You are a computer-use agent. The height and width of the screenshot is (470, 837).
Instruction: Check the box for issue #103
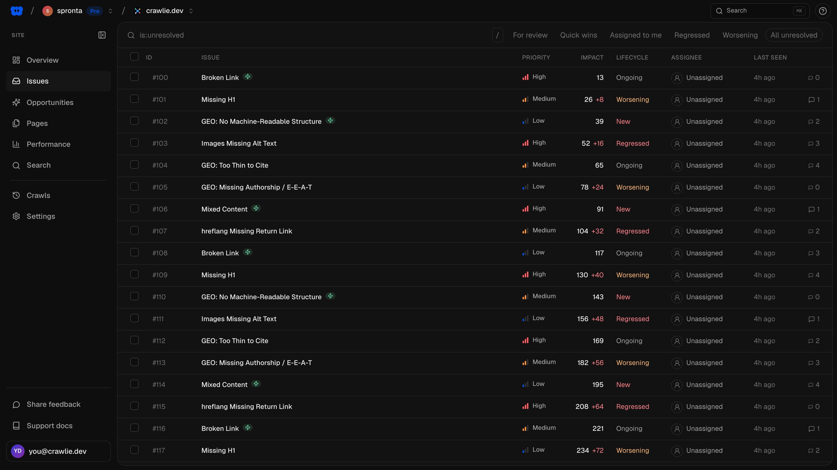point(134,143)
